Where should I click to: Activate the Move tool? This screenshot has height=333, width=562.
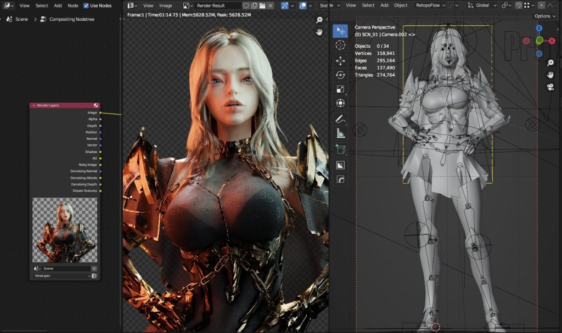coord(340,60)
